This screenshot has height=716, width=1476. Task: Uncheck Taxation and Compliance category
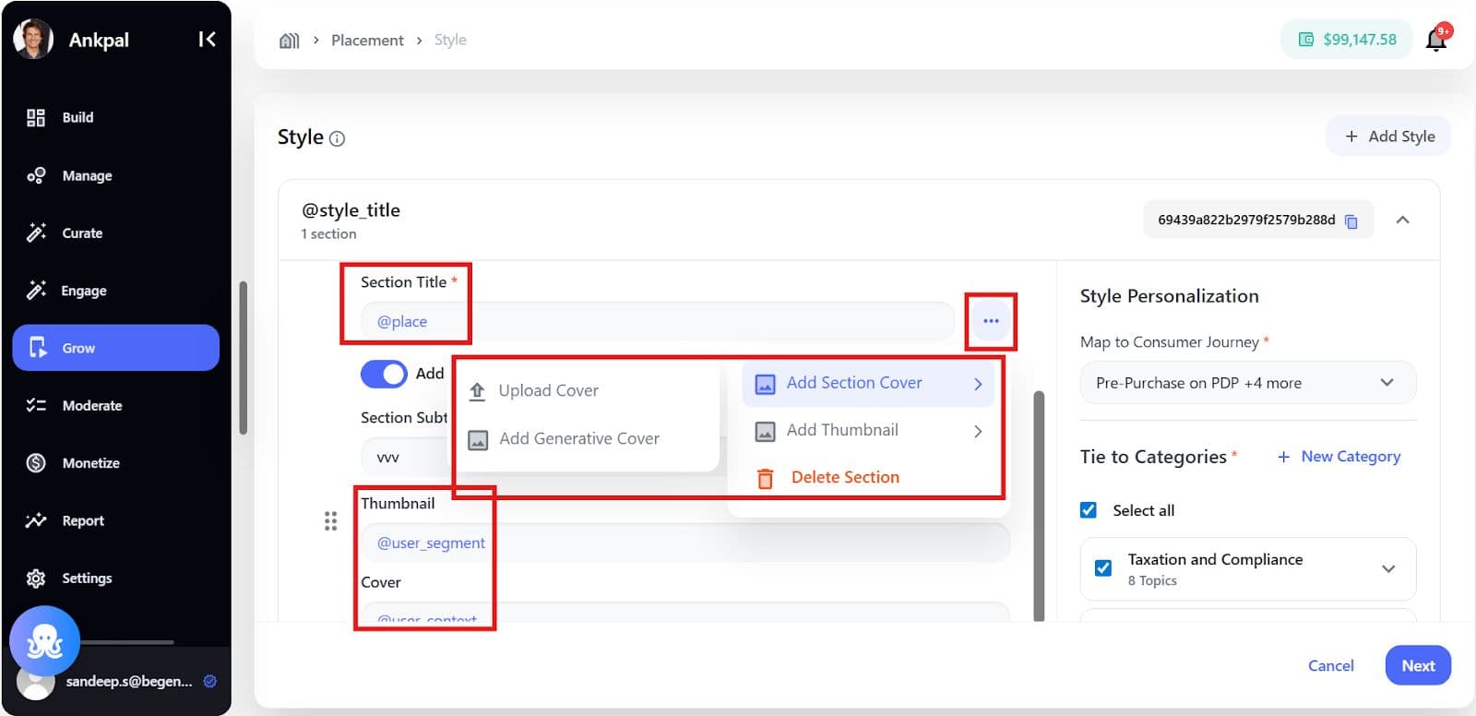pyautogui.click(x=1103, y=568)
